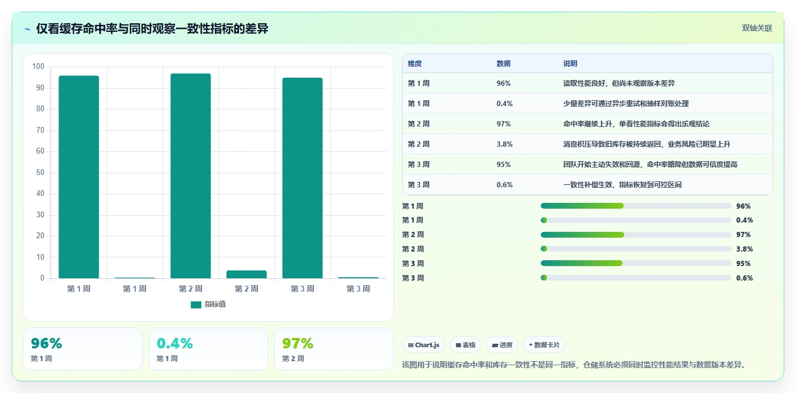Screen dimensions: 796x393
Task: Click the 97% cell in the table
Action: pyautogui.click(x=504, y=124)
